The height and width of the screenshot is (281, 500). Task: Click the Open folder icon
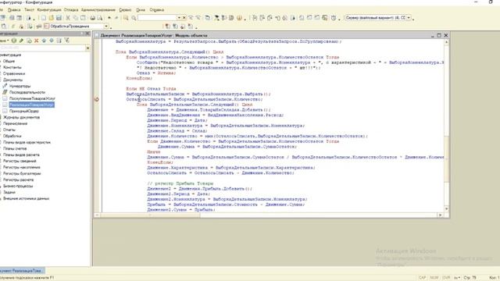tap(52, 18)
